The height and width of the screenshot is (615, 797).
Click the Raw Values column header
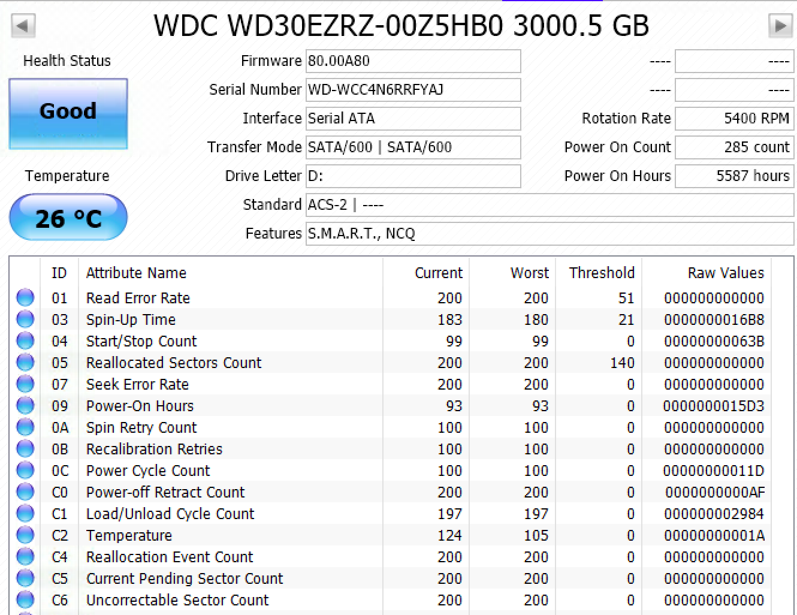[725, 273]
